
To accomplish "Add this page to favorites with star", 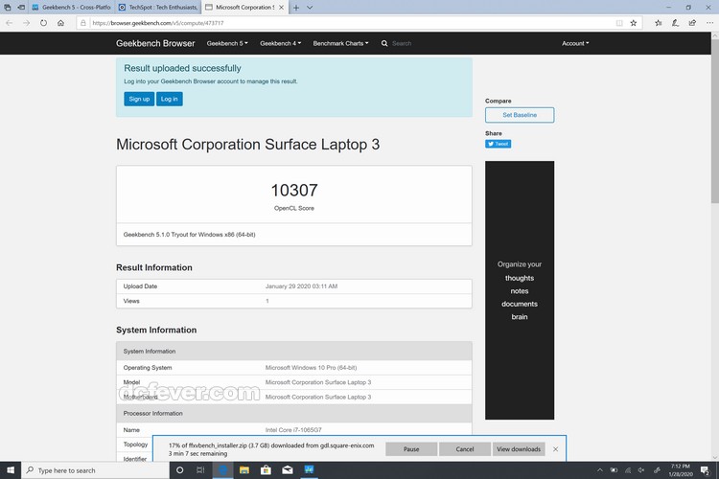I will click(634, 23).
